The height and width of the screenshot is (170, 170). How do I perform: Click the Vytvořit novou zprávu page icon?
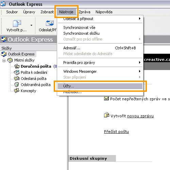(x=106, y=115)
